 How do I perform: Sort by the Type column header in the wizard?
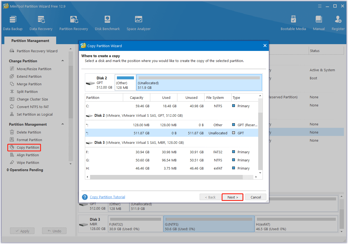(x=245, y=97)
